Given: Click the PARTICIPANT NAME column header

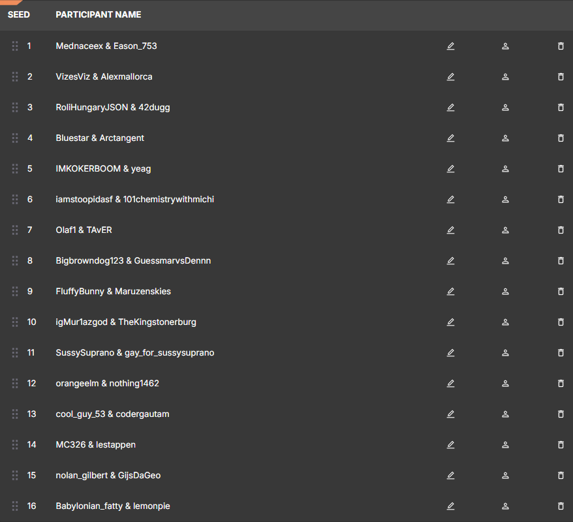Looking at the screenshot, I should tap(99, 14).
